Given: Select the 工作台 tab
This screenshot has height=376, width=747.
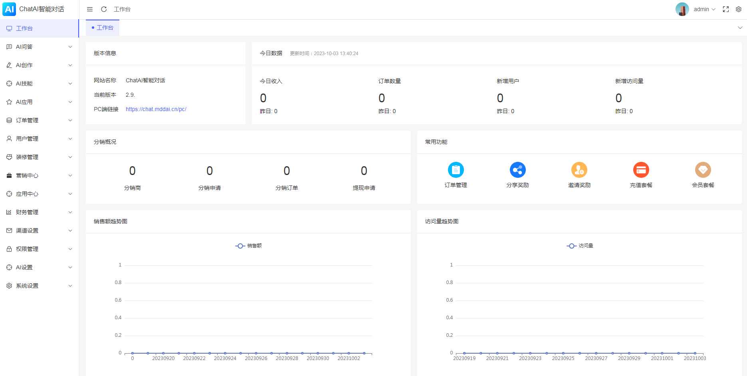Looking at the screenshot, I should click(103, 28).
